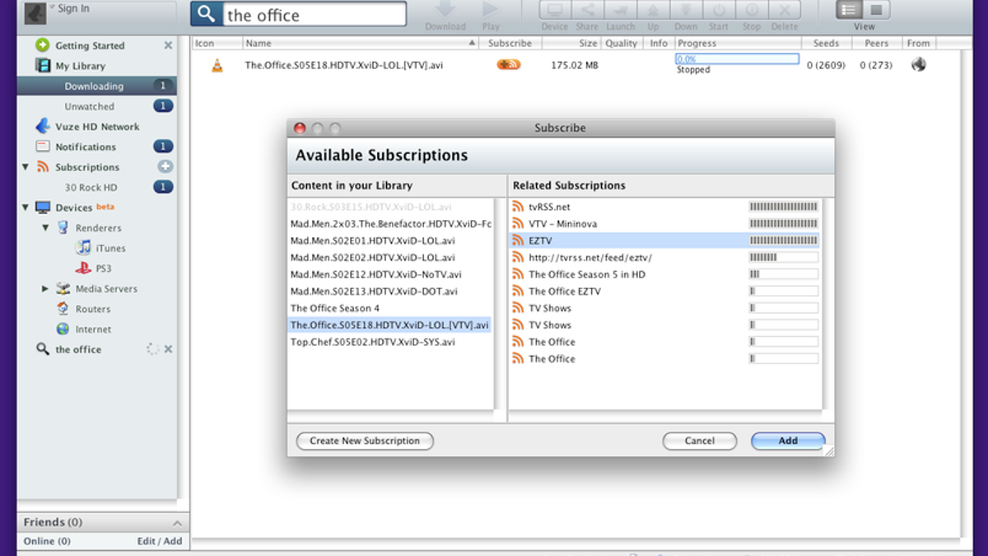Open My Library in the sidebar

tap(80, 66)
